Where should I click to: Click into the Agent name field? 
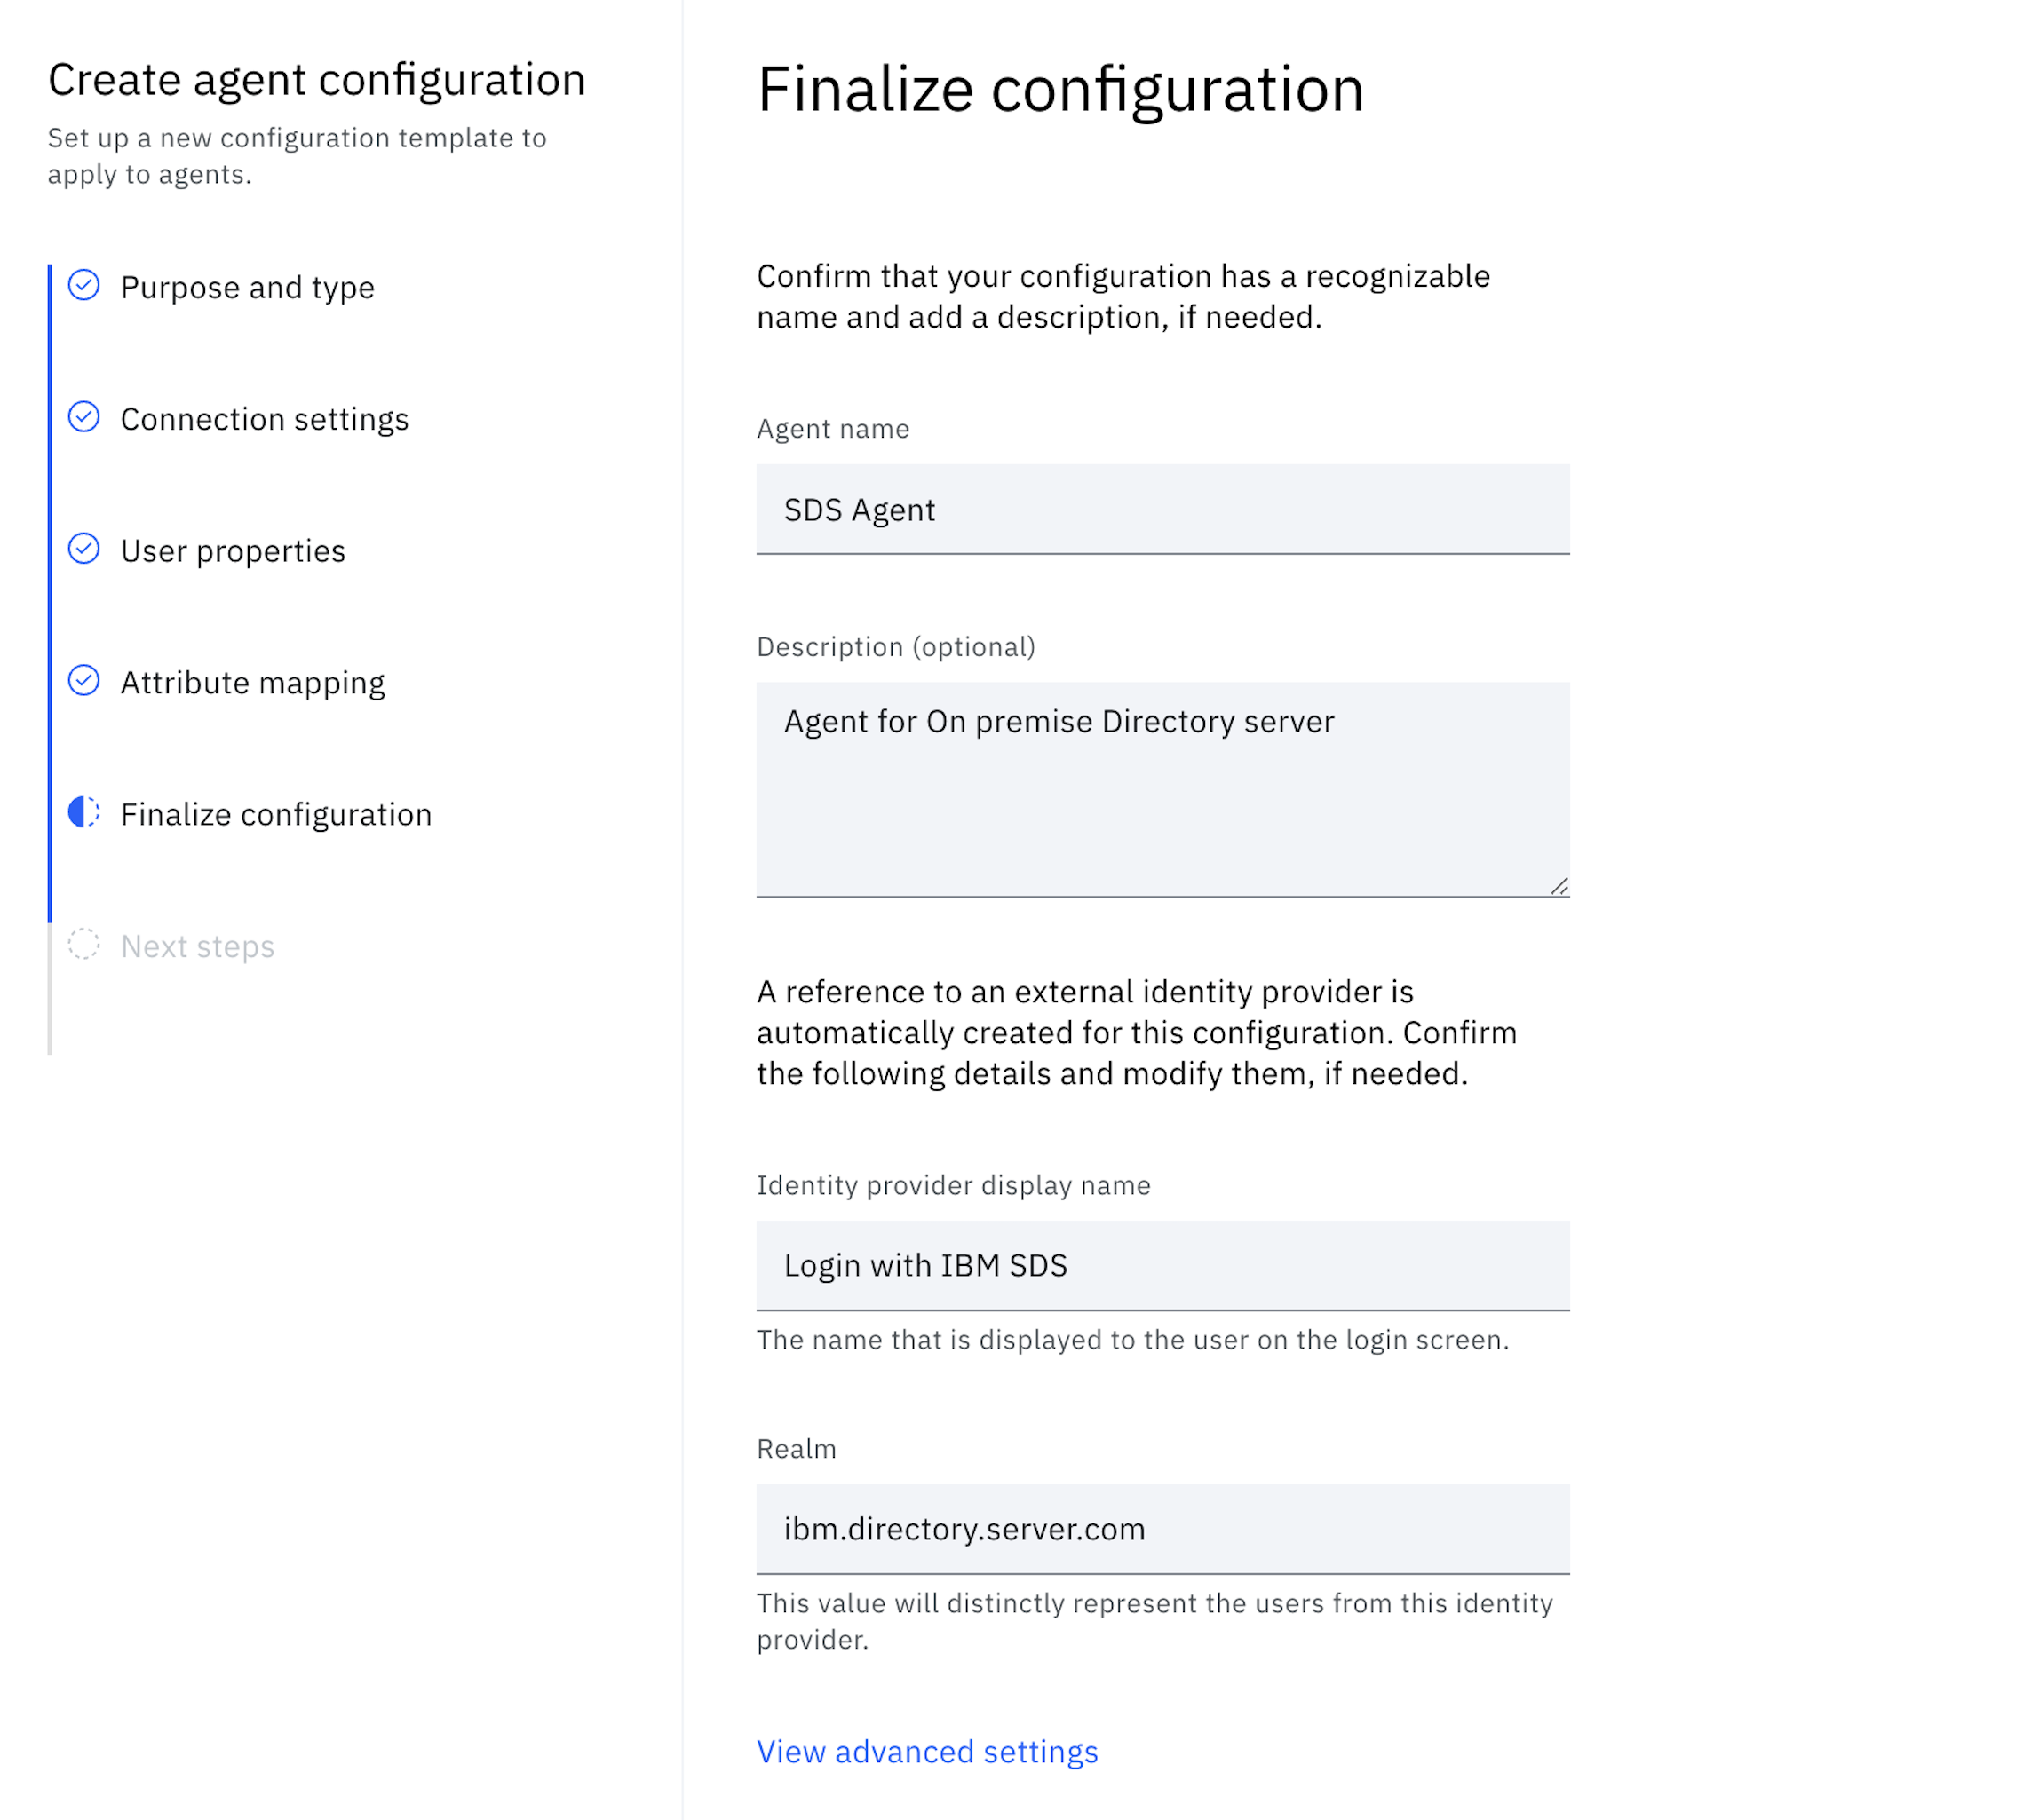tap(1162, 510)
